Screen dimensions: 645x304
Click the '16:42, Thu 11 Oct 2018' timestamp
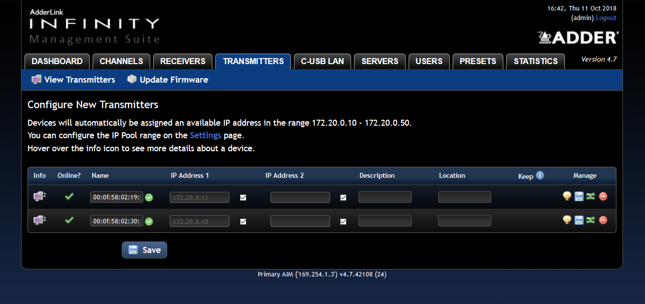tap(582, 8)
